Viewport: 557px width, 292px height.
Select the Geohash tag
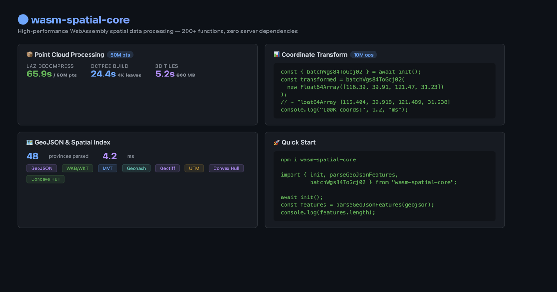[136, 168]
